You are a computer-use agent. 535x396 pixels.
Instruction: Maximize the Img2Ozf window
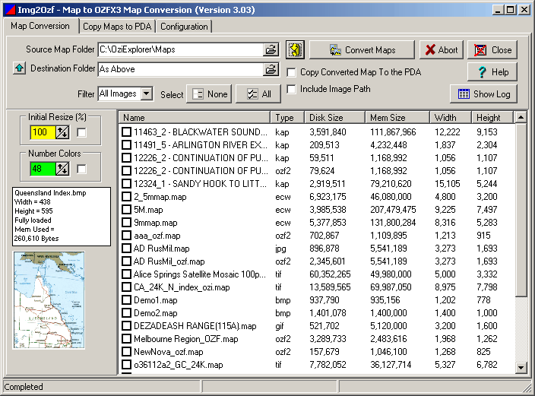[511, 10]
